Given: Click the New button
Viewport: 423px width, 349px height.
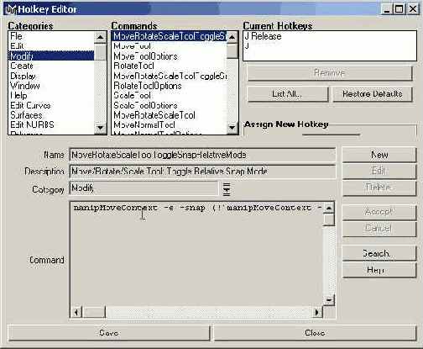Looking at the screenshot, I should [x=379, y=155].
